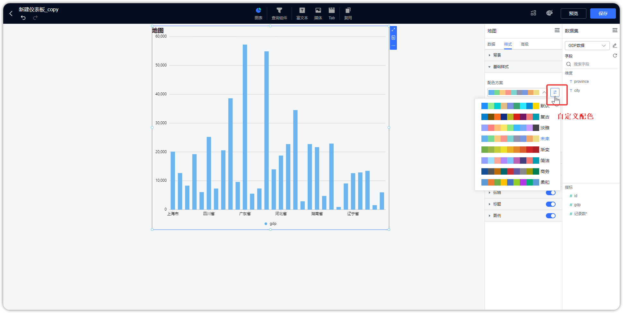Select the province dimension field

click(581, 82)
